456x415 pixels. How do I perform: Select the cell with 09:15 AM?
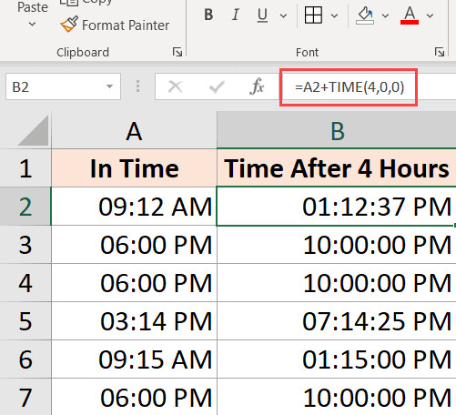tap(134, 359)
